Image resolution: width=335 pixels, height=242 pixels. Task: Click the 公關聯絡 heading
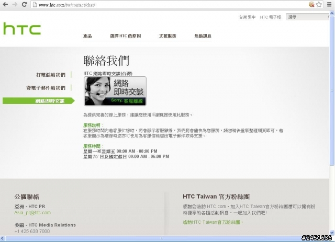[27, 197]
